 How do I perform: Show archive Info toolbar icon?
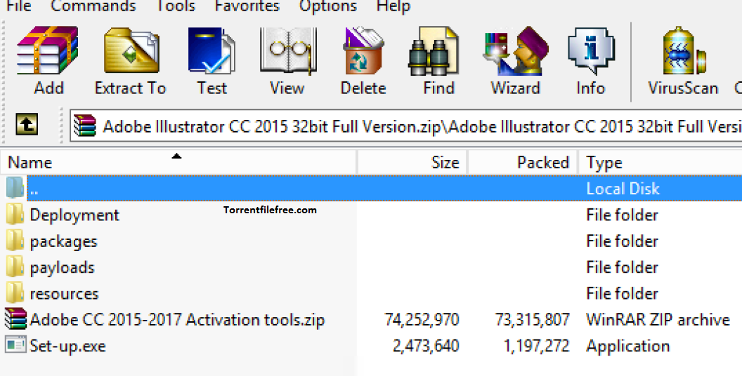591,51
